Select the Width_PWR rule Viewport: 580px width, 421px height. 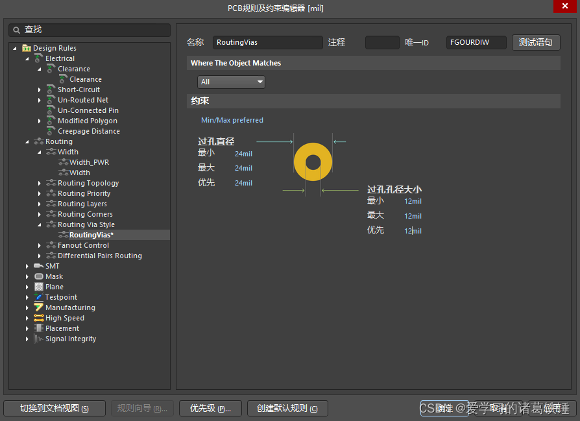89,162
